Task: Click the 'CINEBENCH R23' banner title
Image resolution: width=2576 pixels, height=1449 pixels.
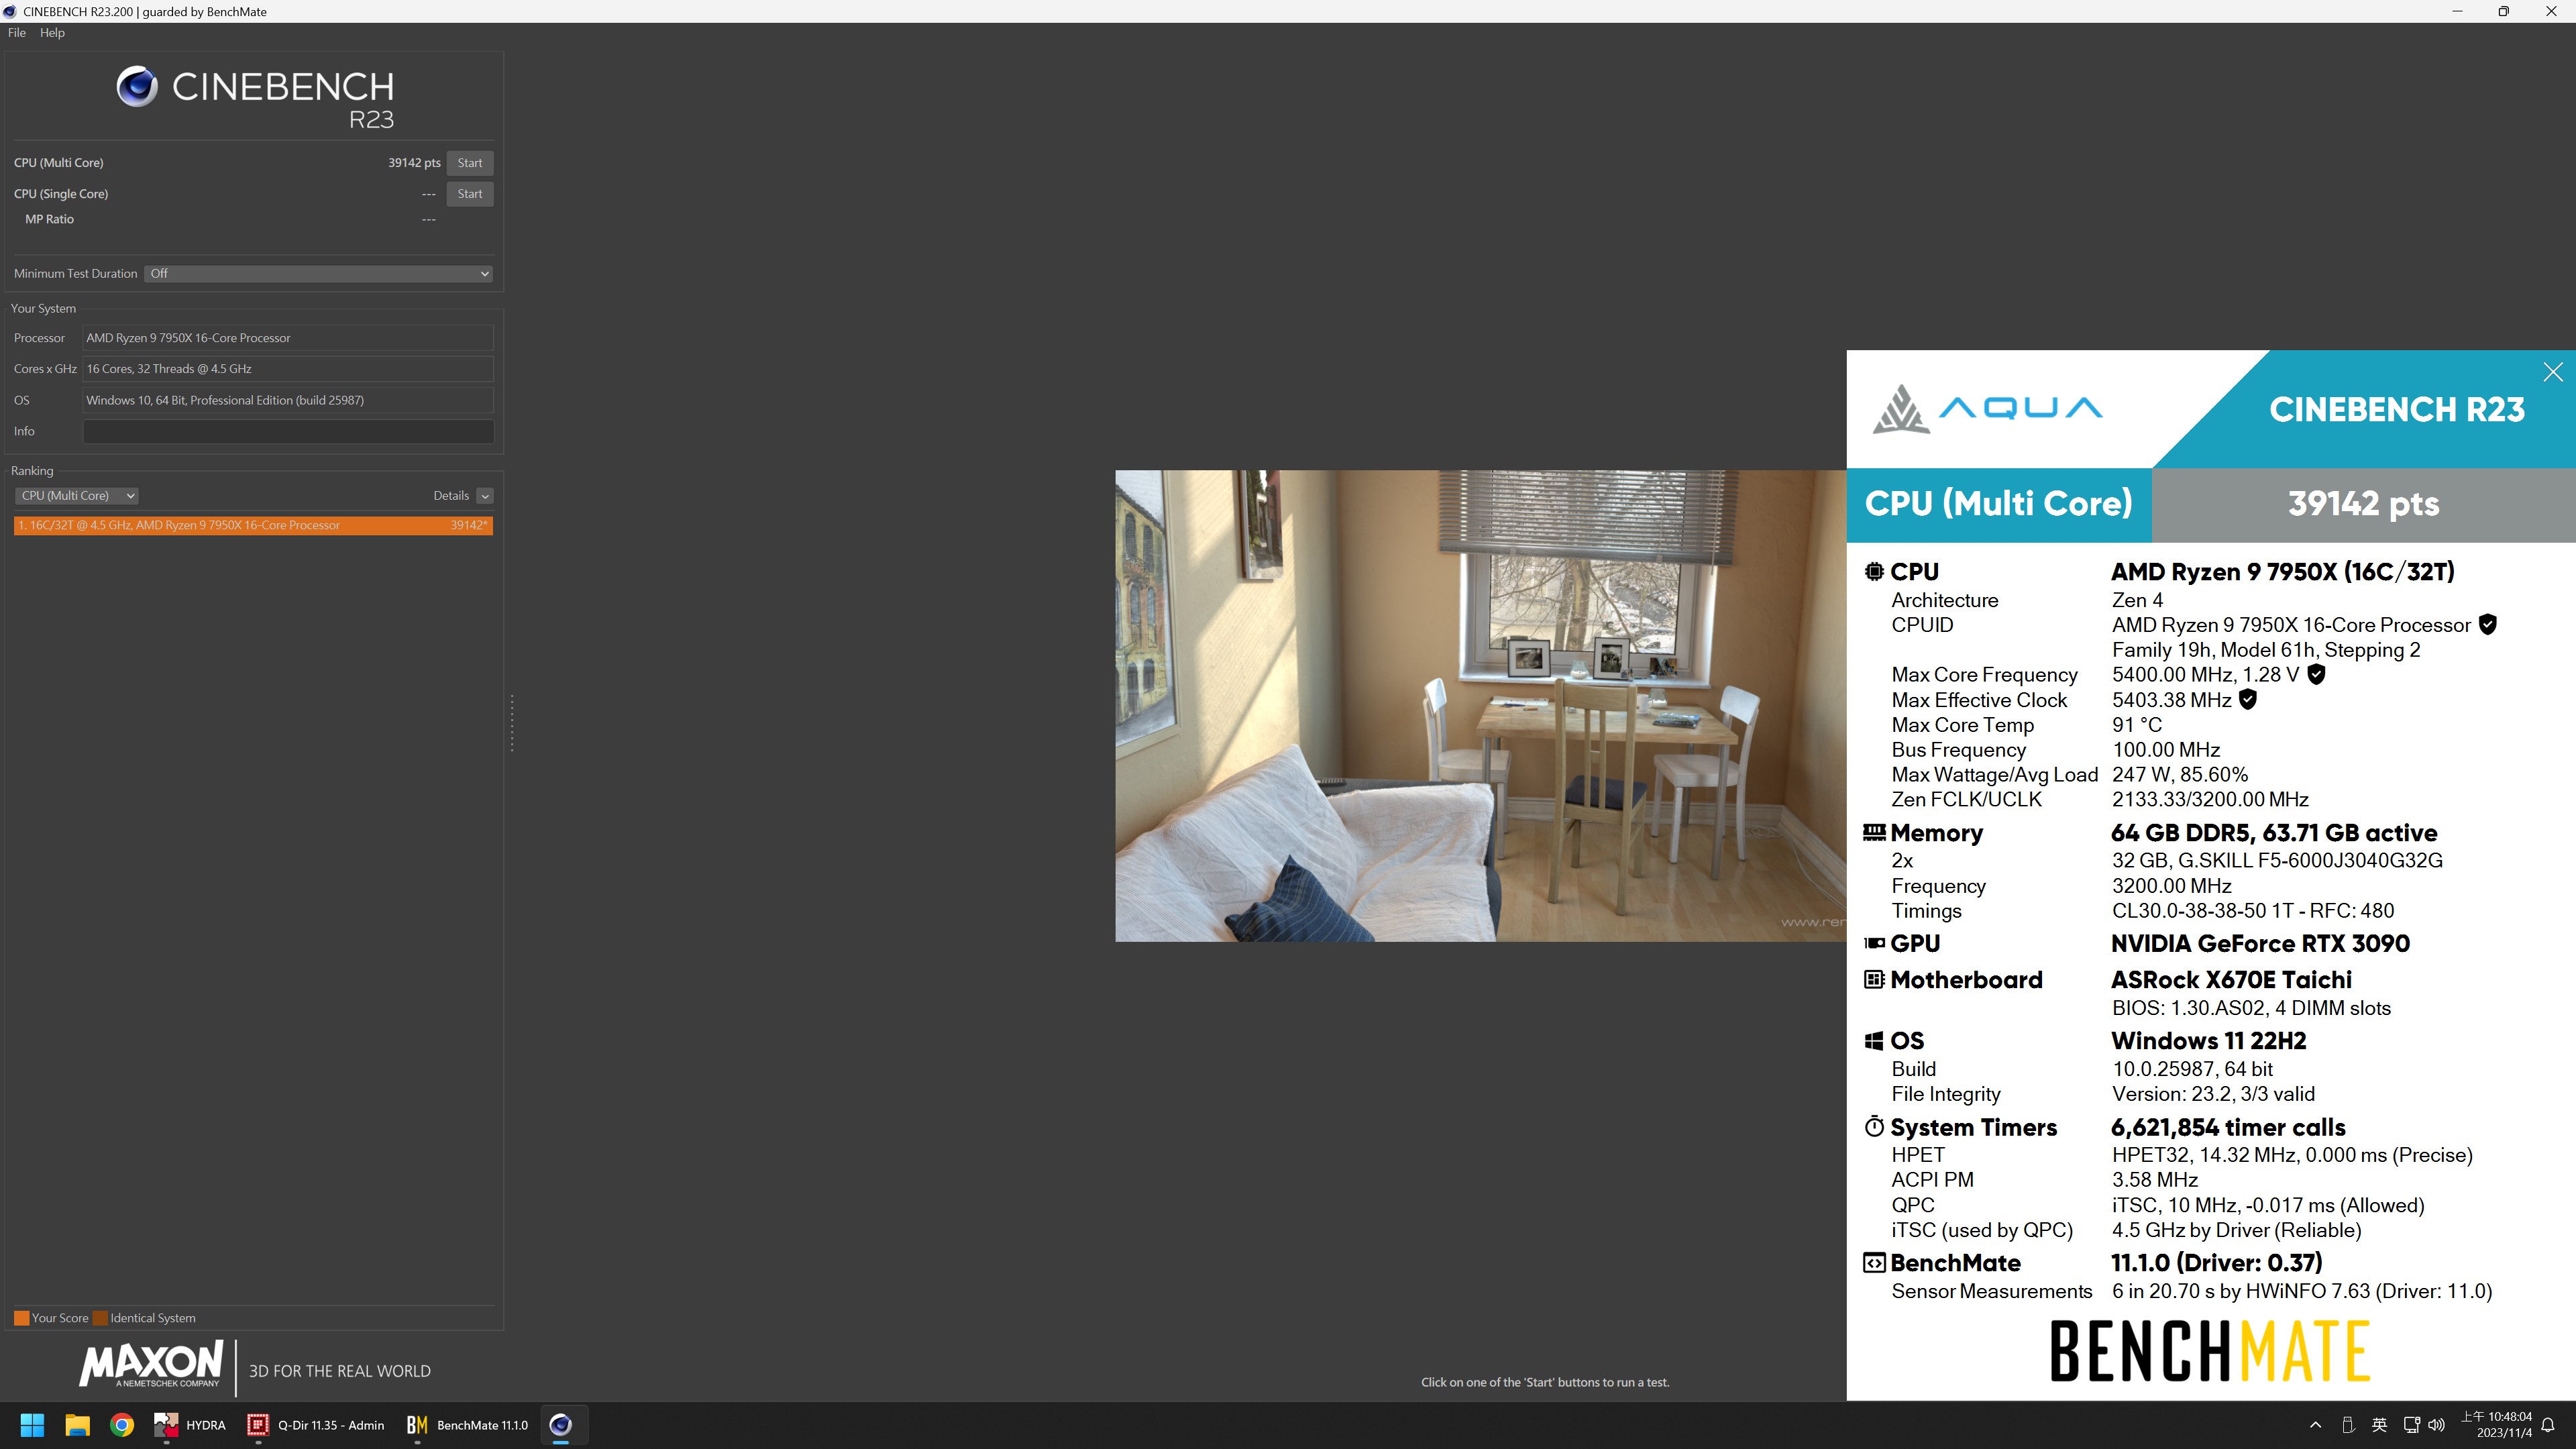Action: (2396, 409)
